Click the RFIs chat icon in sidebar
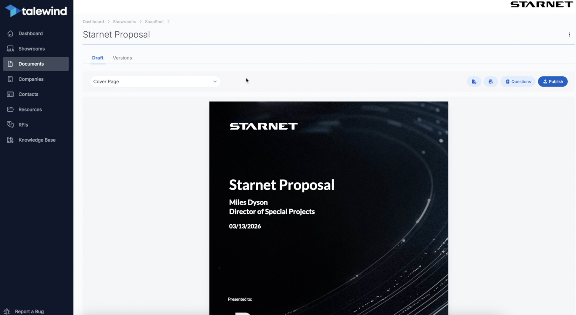The height and width of the screenshot is (315, 576). (x=10, y=125)
